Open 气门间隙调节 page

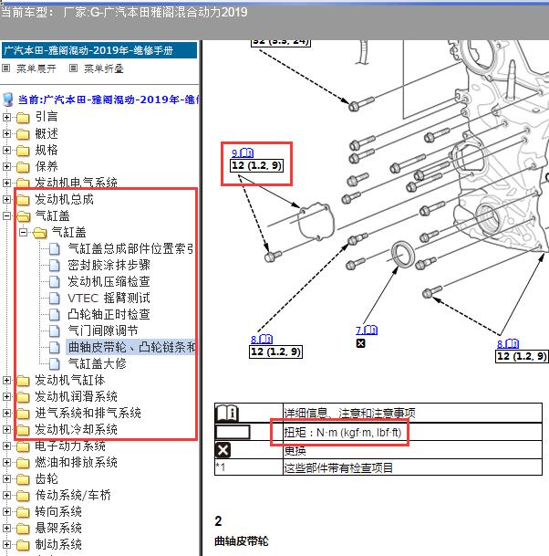(x=103, y=330)
